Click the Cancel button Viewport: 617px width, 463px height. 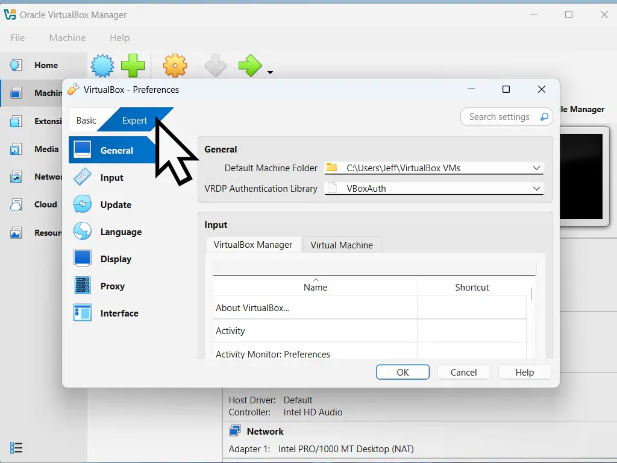463,373
